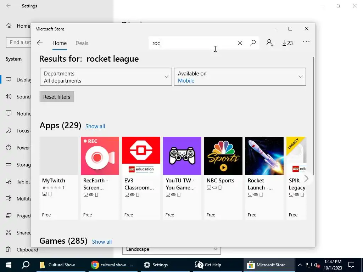Open the EV3 Classroom LEGO education tile

coord(141,178)
